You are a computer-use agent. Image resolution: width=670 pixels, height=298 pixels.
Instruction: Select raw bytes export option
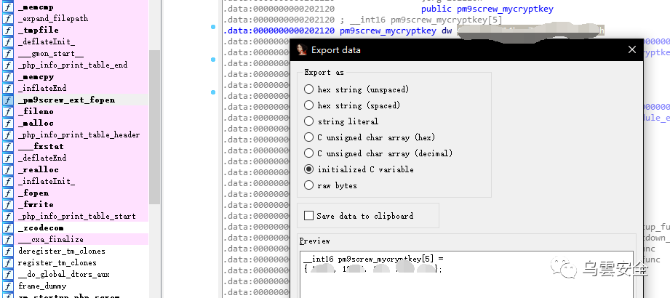pos(309,185)
